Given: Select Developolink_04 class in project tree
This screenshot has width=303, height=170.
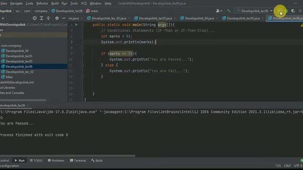Looking at the screenshot, I should [17, 51].
